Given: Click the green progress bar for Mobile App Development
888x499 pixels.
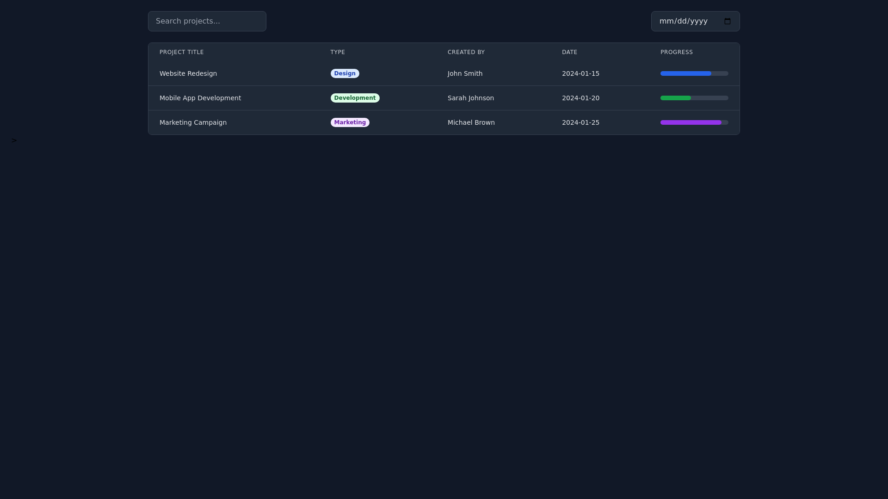Looking at the screenshot, I should click(675, 98).
